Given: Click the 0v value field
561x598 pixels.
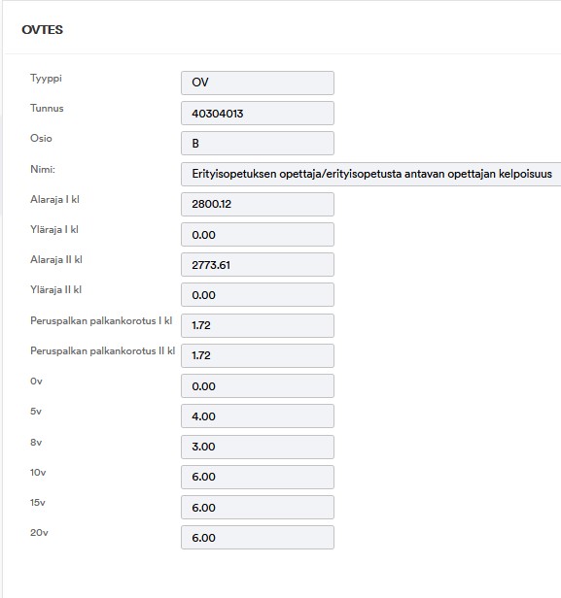Looking at the screenshot, I should click(x=258, y=385).
